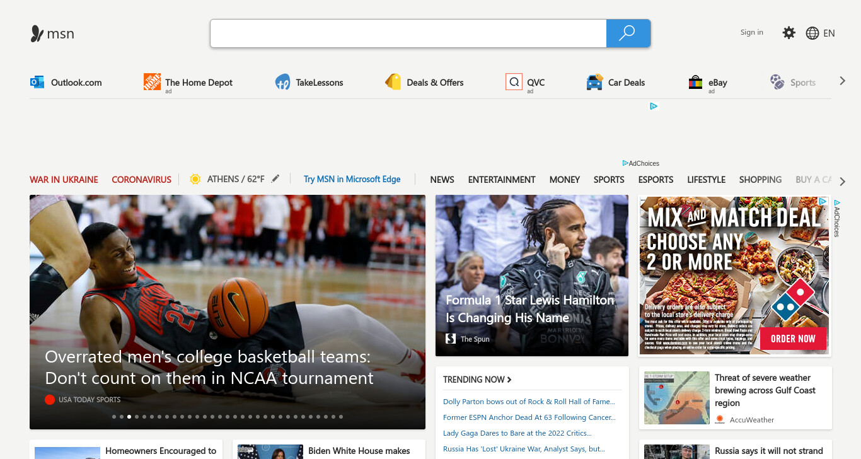Edit weather location with pencil icon
This screenshot has width=861, height=459.
[x=275, y=179]
